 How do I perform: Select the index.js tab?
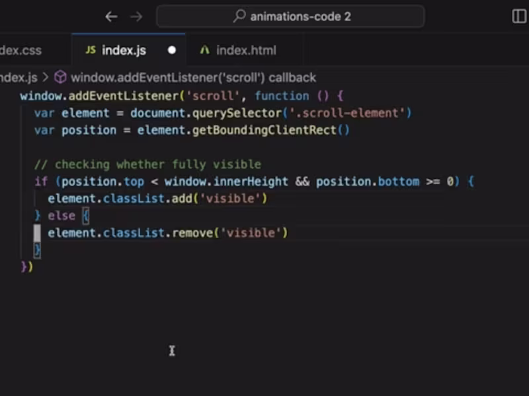tap(128, 50)
